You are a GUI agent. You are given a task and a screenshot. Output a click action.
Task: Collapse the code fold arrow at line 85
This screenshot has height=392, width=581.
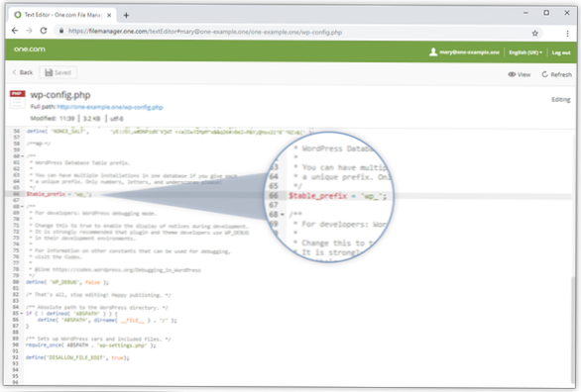point(22,314)
